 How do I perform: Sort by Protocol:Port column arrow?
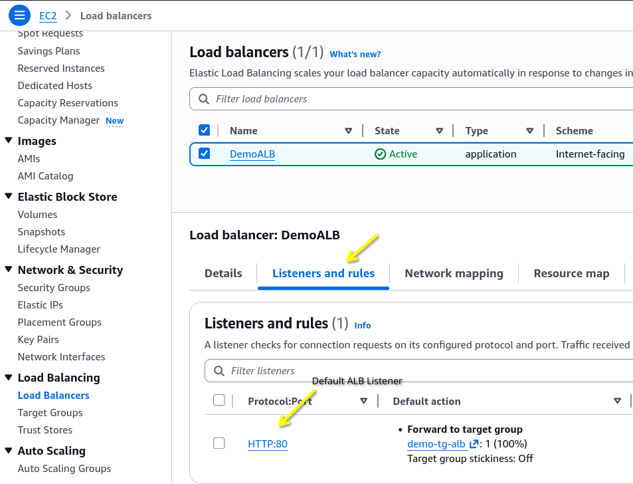(x=364, y=401)
